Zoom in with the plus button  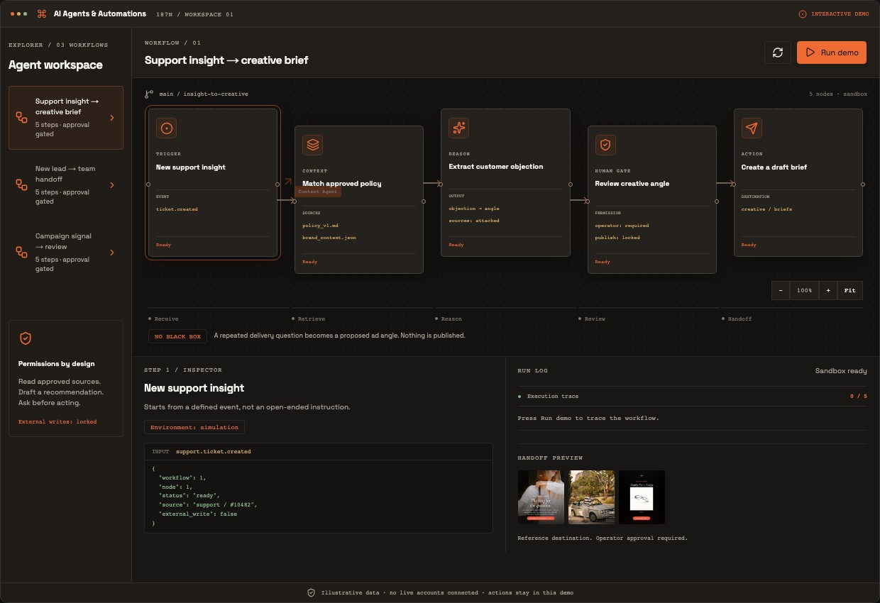pos(828,290)
